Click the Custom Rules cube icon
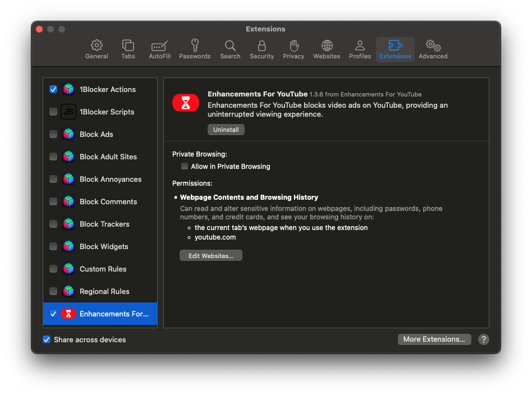Viewport: 532px width, 395px height. click(x=68, y=269)
